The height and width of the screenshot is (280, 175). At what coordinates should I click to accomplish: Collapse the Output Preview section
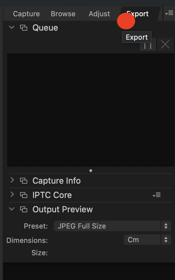[12, 209]
